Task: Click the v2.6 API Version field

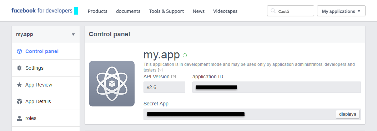Action: [x=165, y=87]
